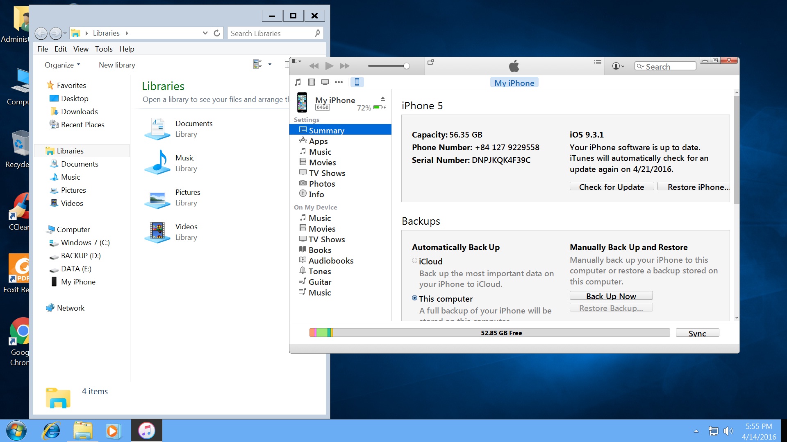Select the iCloud backup radio option
The width and height of the screenshot is (787, 442).
[414, 261]
